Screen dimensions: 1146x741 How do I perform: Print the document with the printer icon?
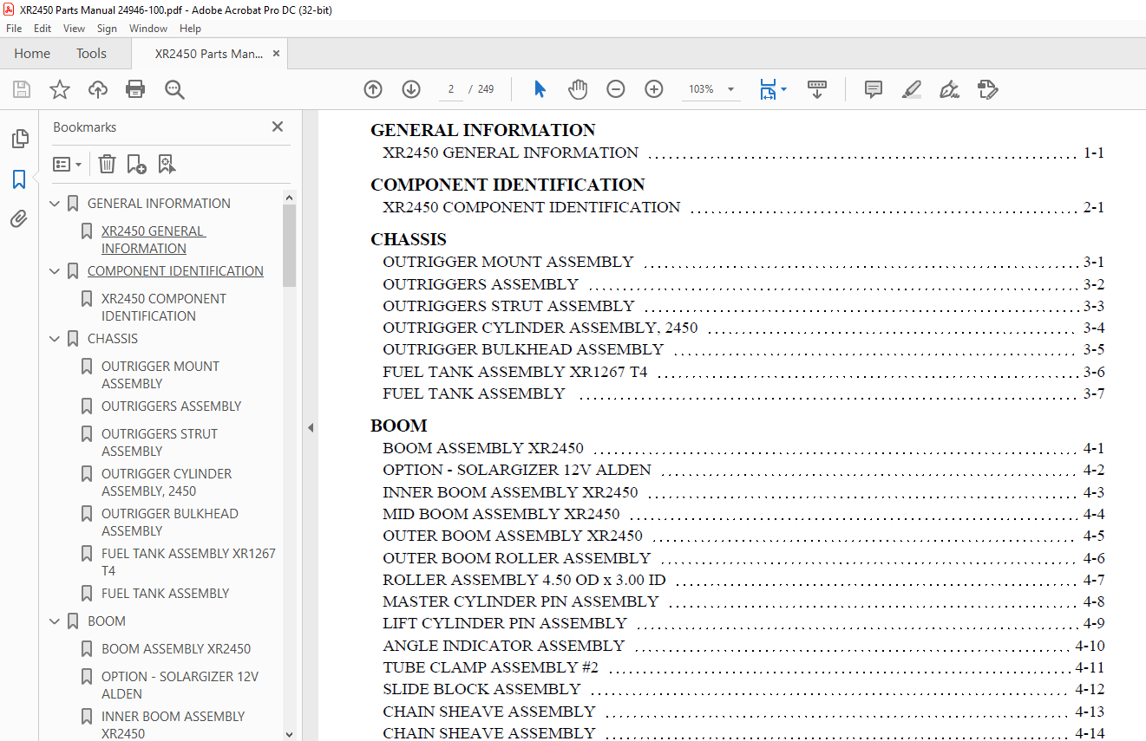[x=135, y=89]
